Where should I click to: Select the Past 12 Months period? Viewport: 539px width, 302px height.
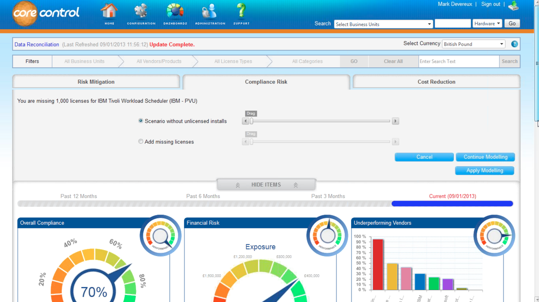click(79, 196)
